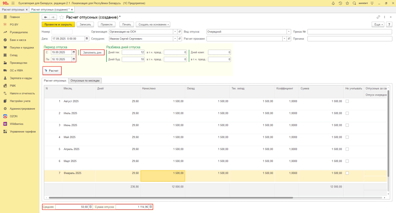
Task: Tick Не учитывать checkbox for Май 2025
Action: click(x=347, y=137)
